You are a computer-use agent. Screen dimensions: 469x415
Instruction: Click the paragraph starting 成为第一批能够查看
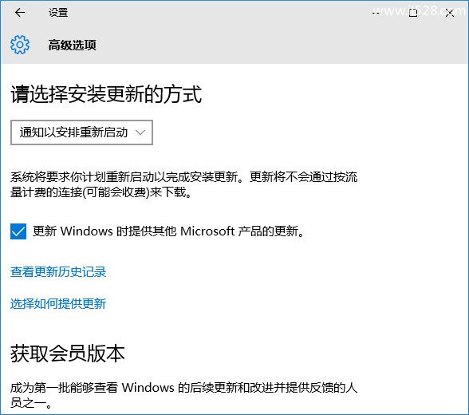click(x=184, y=395)
